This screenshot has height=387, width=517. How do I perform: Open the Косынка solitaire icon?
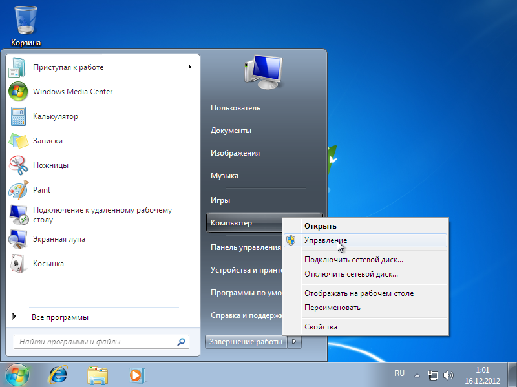tap(18, 264)
